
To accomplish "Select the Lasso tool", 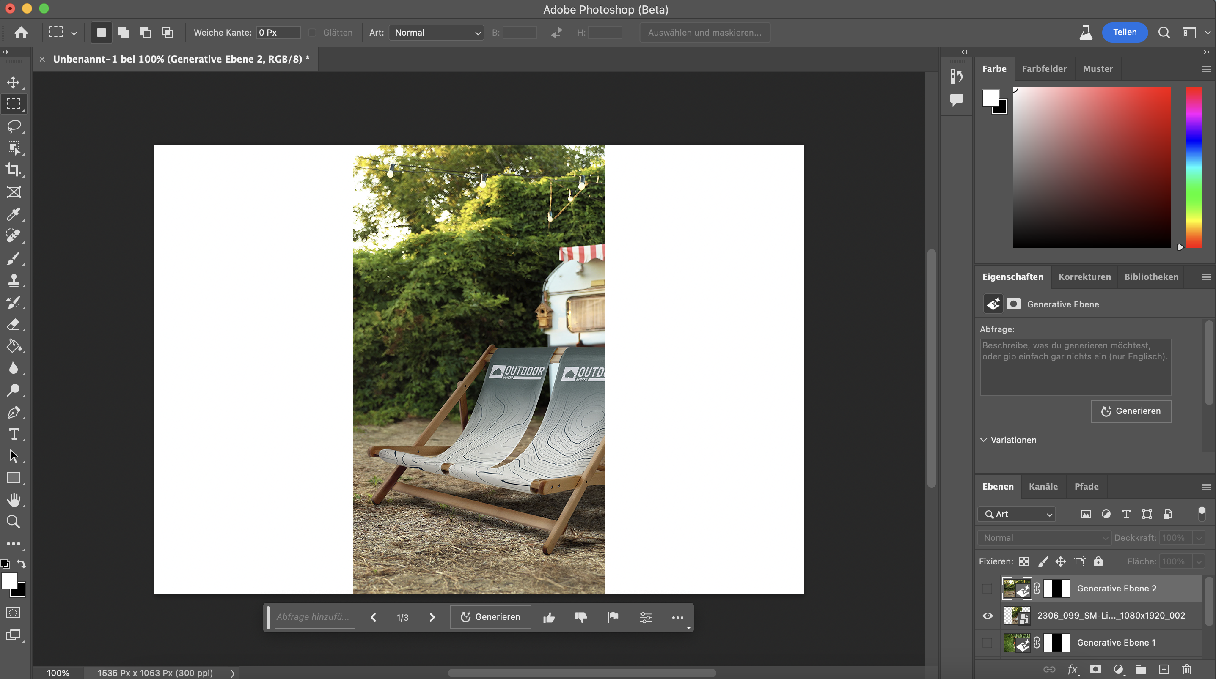I will (x=14, y=126).
